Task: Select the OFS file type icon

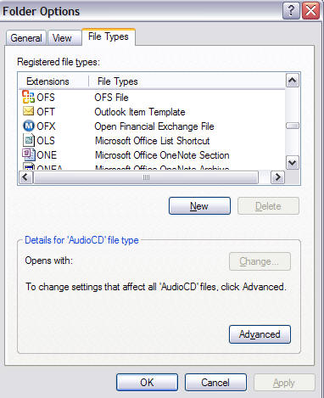Action: click(x=29, y=97)
